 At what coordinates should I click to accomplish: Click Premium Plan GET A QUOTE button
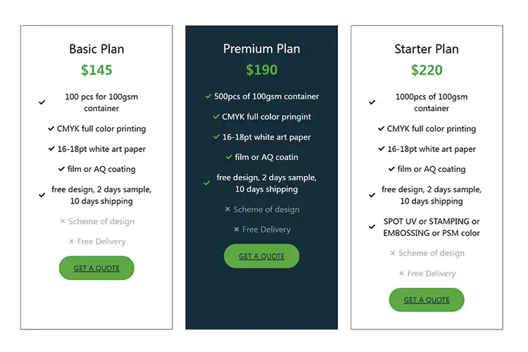[261, 256]
